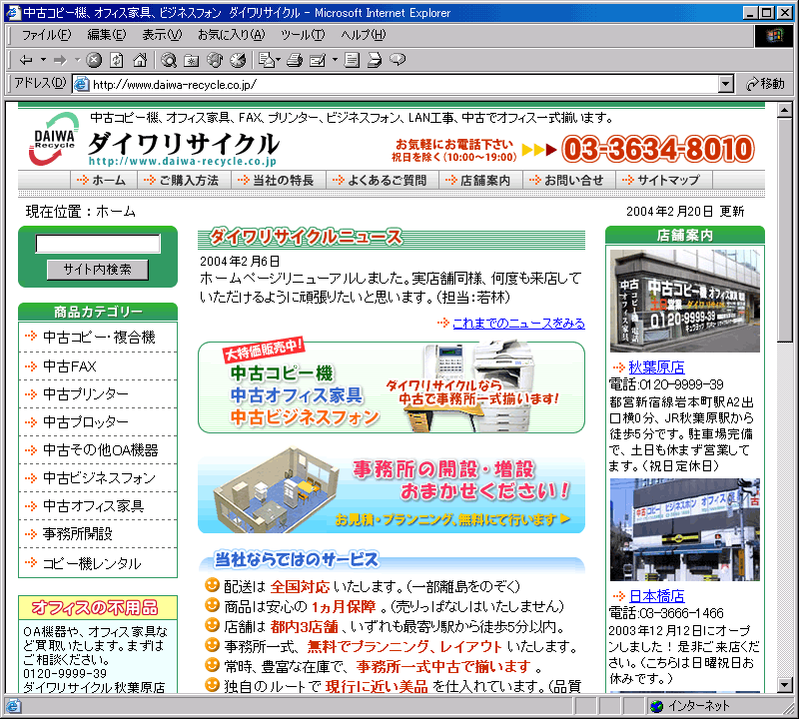Expand the Edit button dropdown arrow
The image size is (799, 719).
335,60
